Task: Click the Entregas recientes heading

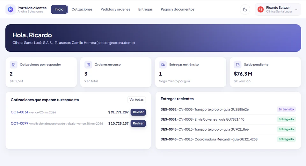Action: point(177,99)
